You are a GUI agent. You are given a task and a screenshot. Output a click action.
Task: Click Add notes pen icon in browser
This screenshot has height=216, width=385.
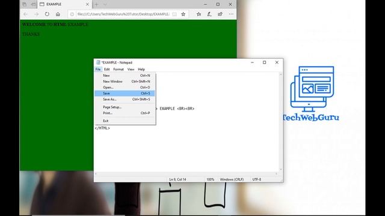pos(209,14)
